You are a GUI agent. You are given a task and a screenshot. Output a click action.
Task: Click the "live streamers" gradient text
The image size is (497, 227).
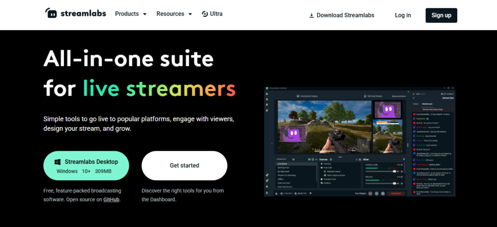coord(159,88)
